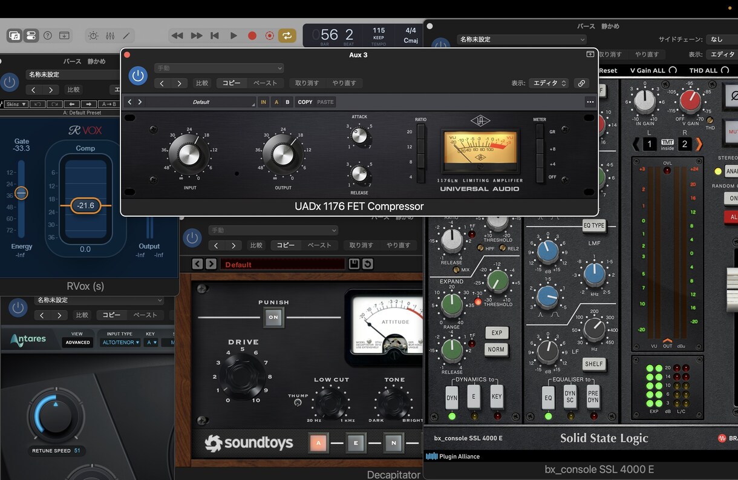Screen dimensions: 738x480
Task: Click the Decapitator save preset floppy icon
Action: pyautogui.click(x=354, y=264)
